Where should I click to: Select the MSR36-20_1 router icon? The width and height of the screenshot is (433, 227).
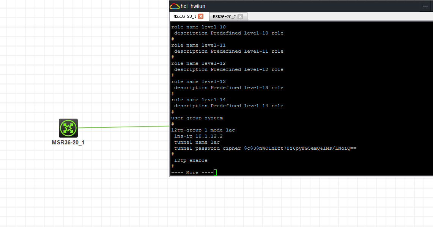point(68,128)
